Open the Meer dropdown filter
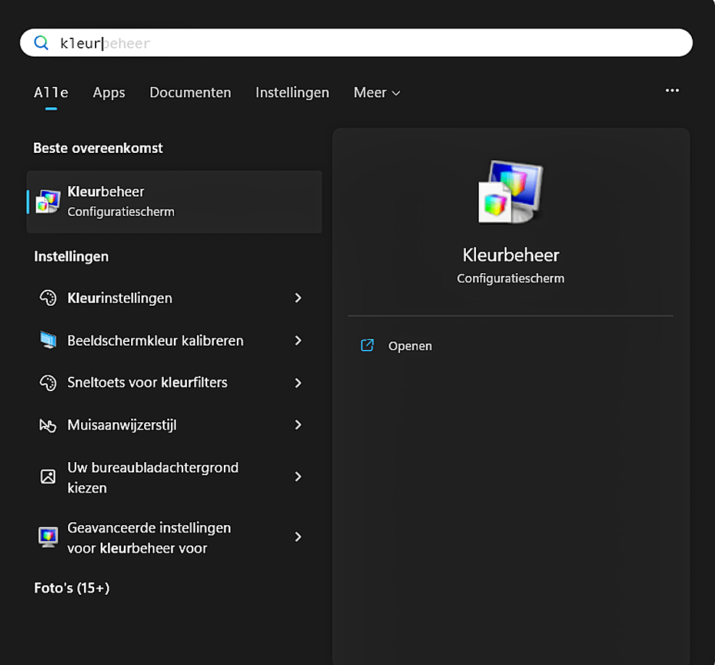This screenshot has height=665, width=715. pos(377,93)
